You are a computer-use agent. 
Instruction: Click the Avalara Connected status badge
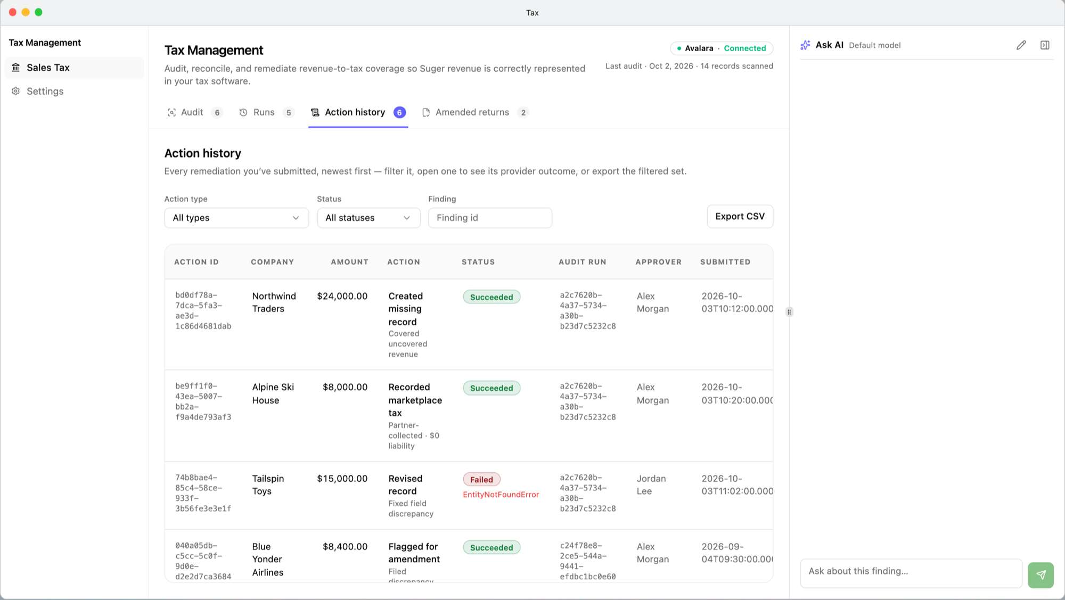click(722, 48)
